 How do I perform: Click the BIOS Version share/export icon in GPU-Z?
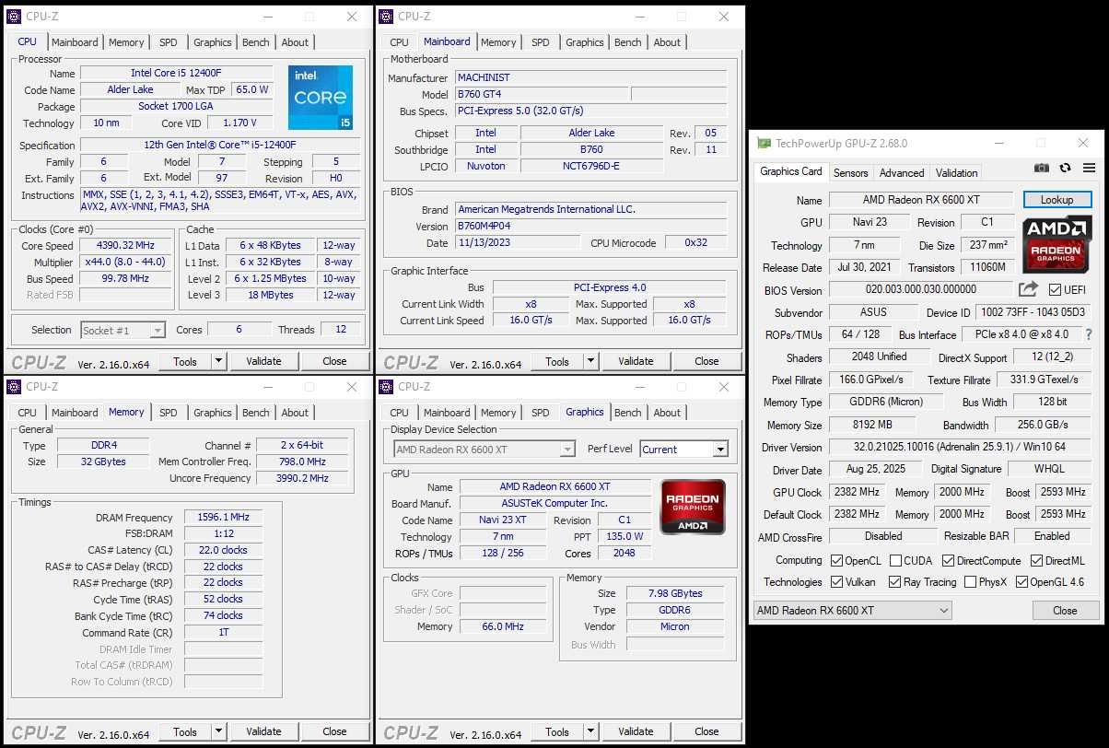pos(1027,289)
